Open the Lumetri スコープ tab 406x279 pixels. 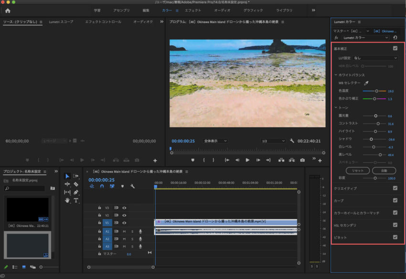click(x=61, y=22)
